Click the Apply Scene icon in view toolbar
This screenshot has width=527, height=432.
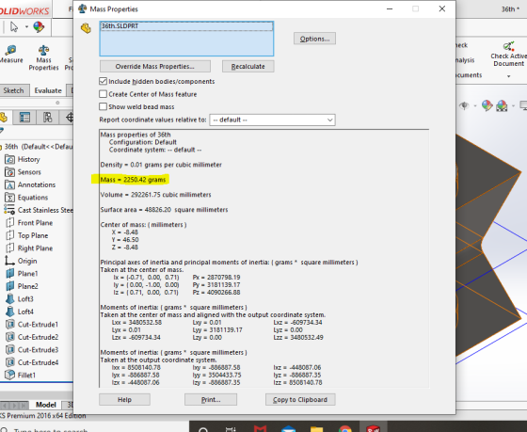point(502,106)
